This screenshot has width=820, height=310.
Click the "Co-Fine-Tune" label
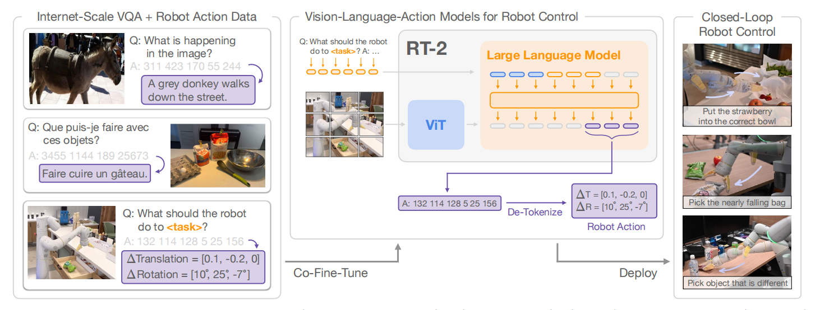click(x=331, y=273)
